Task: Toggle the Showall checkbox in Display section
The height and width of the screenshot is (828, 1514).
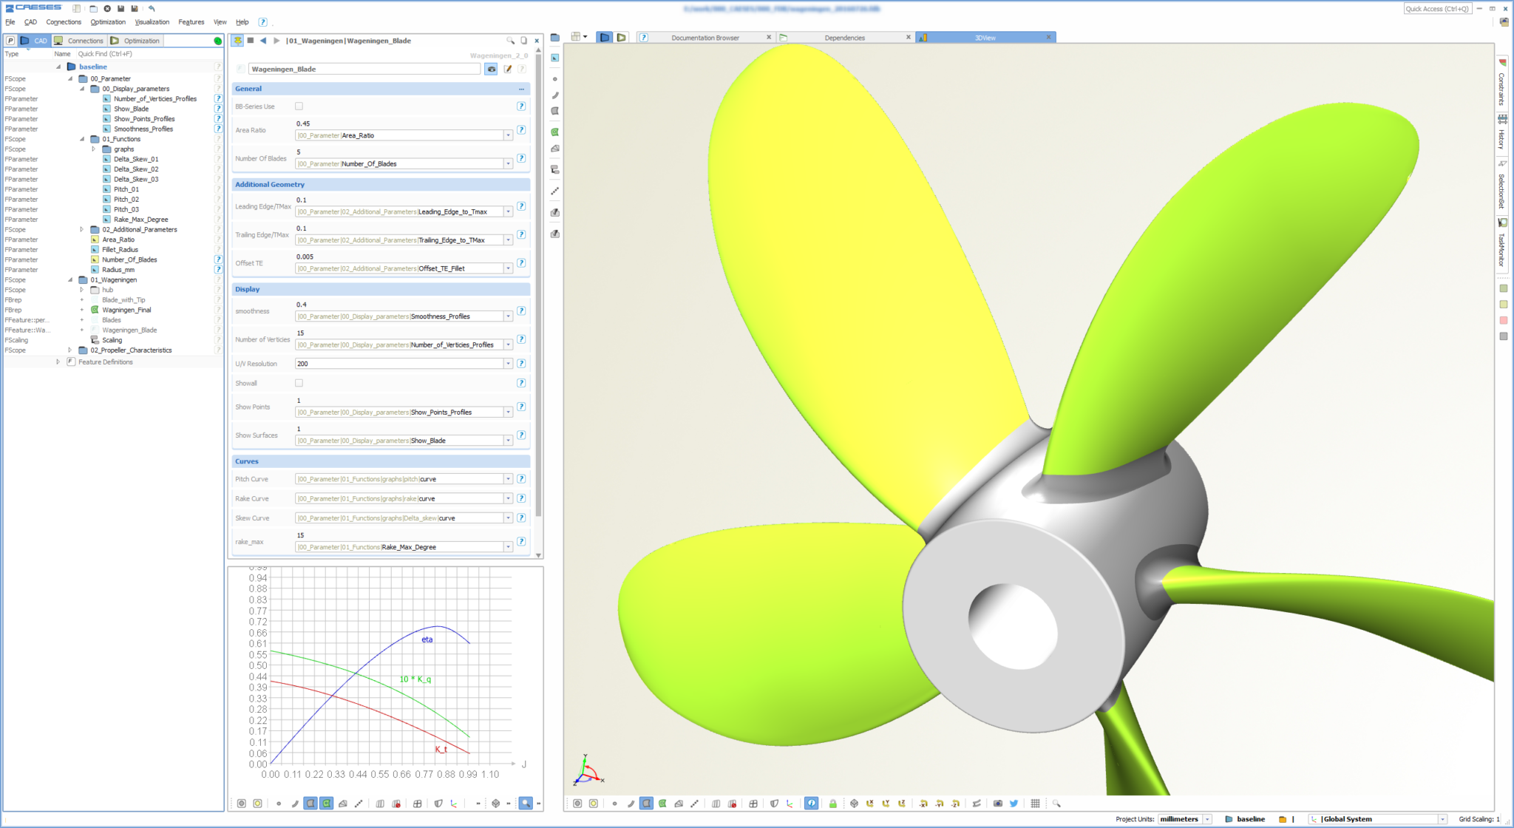Action: coord(299,383)
